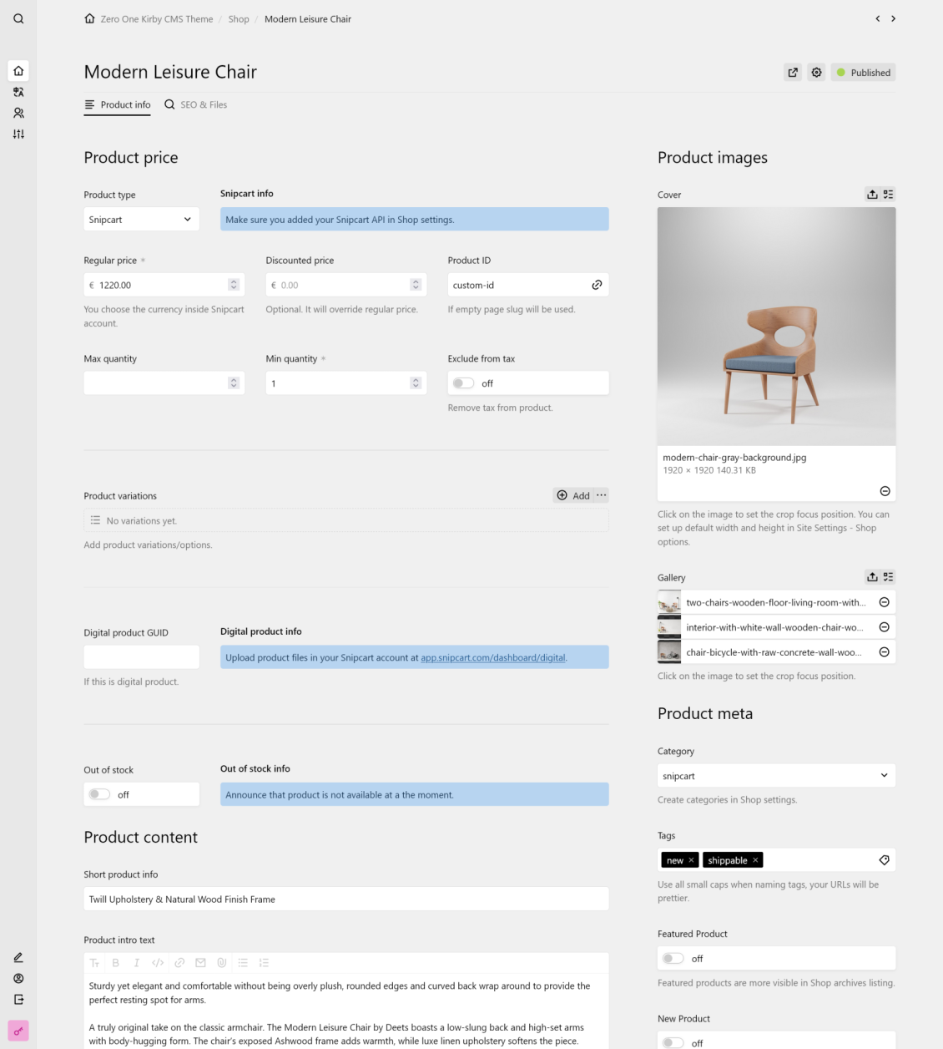Insert a link using the editor's link icon
The height and width of the screenshot is (1049, 943).
click(179, 962)
